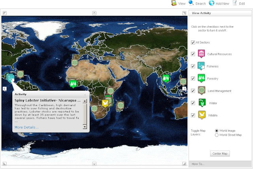Click the Fisheries marker over Nicaragua
This screenshot has width=253, height=169.
click(x=11, y=75)
